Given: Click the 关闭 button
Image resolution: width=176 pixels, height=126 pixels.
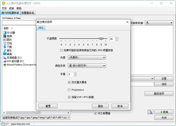Looking at the screenshot, I should (164, 118).
